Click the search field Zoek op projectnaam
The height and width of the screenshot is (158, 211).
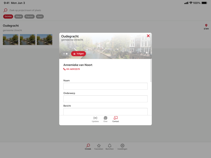(x=25, y=10)
